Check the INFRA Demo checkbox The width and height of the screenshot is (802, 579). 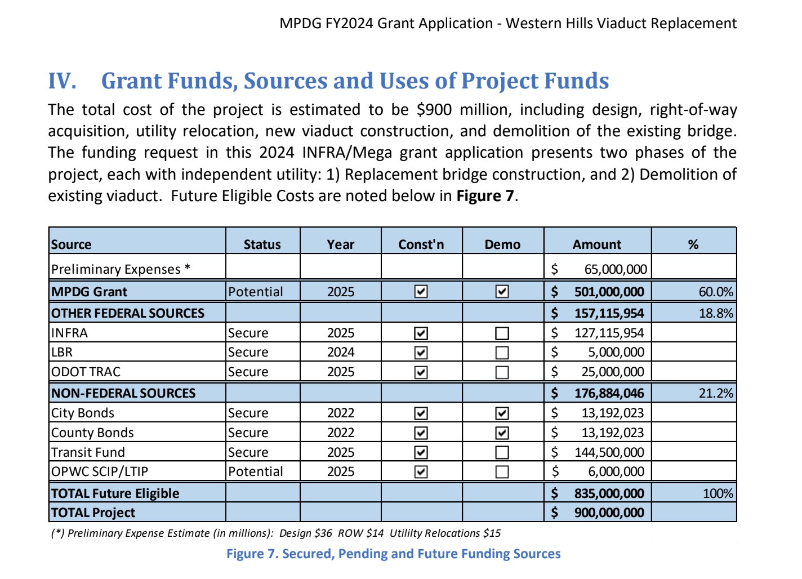click(502, 333)
